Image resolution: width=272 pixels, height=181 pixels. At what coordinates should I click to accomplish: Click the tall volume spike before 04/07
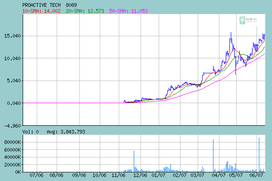(213, 156)
